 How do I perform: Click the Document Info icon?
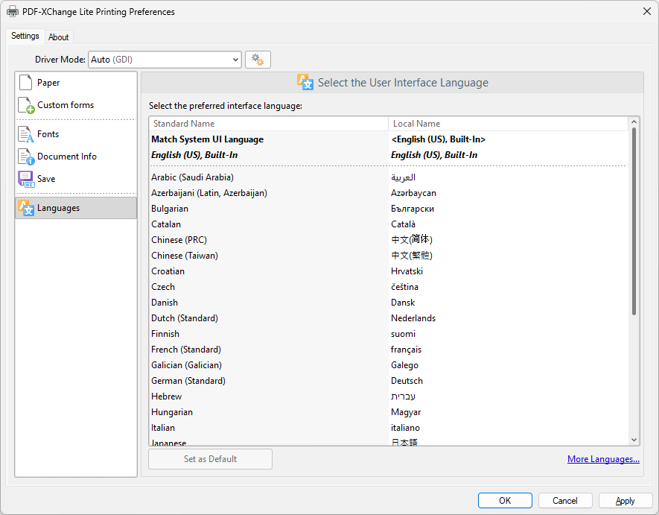click(x=26, y=157)
